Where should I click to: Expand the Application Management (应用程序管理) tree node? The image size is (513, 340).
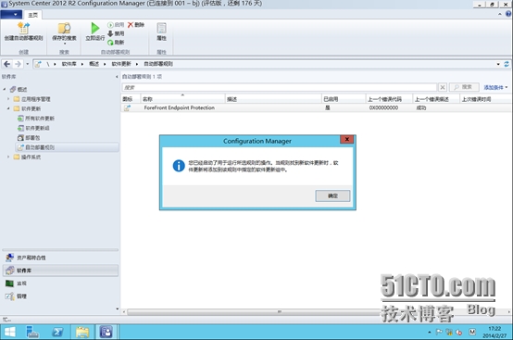click(x=8, y=99)
